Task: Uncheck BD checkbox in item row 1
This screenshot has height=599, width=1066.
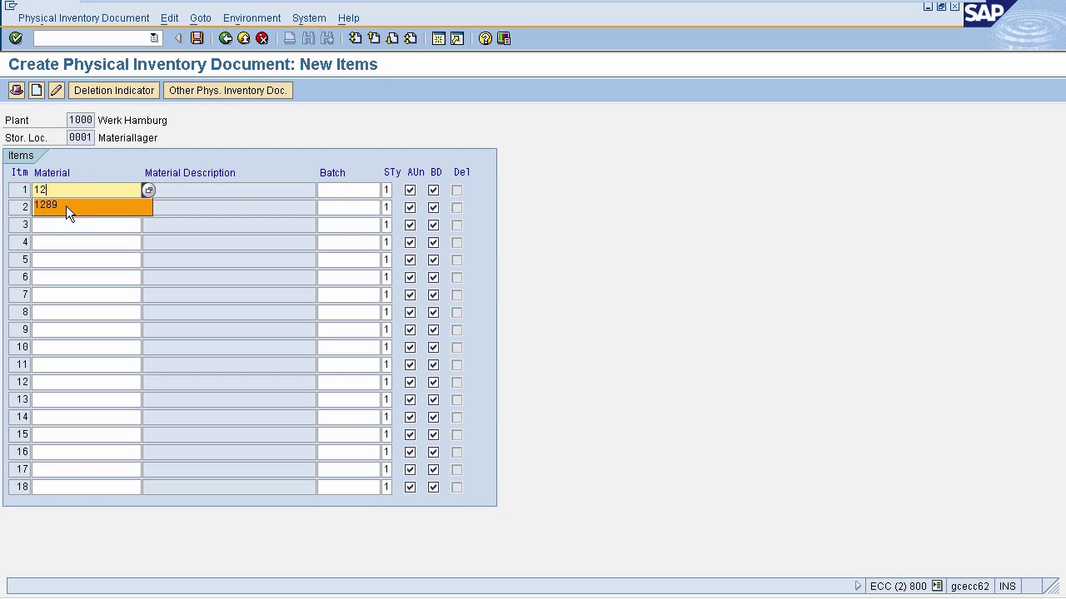Action: point(433,191)
